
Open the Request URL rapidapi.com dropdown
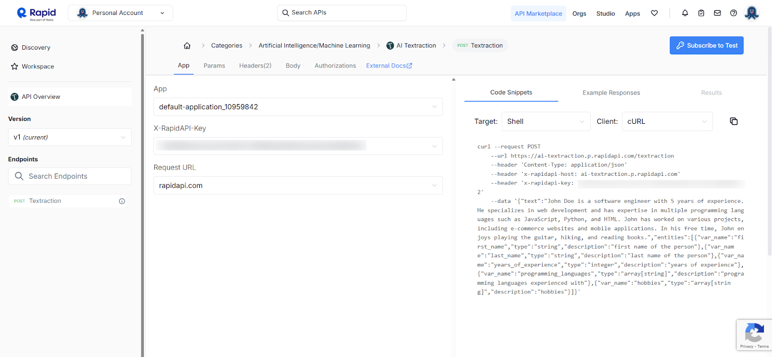pyautogui.click(x=298, y=185)
